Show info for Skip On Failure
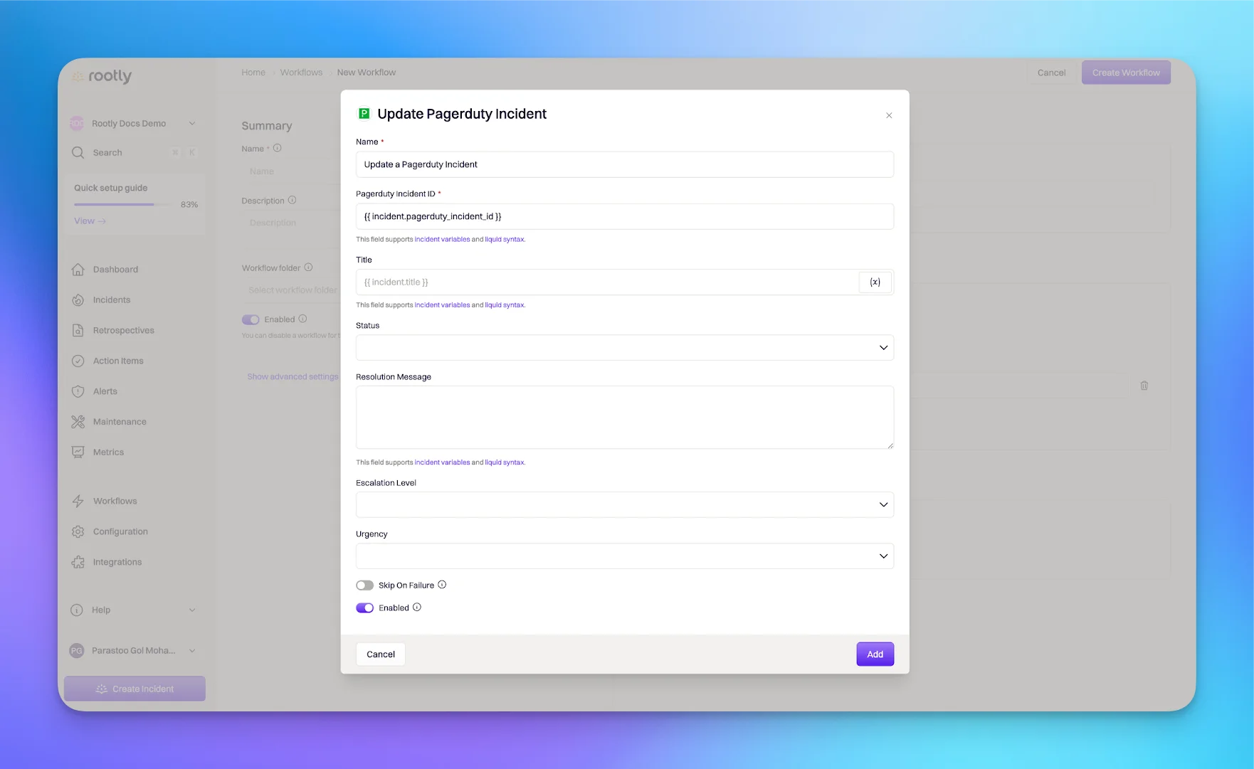1254x769 pixels. click(x=442, y=585)
